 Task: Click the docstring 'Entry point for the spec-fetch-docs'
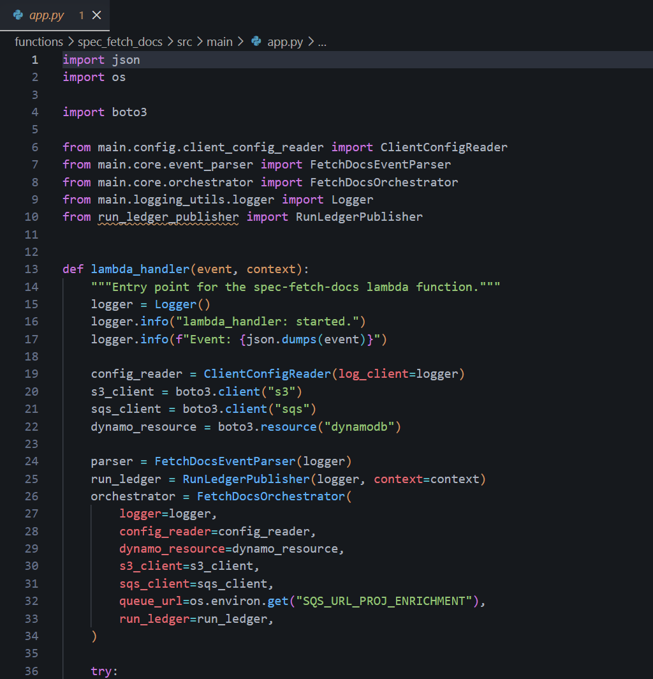[x=235, y=287]
